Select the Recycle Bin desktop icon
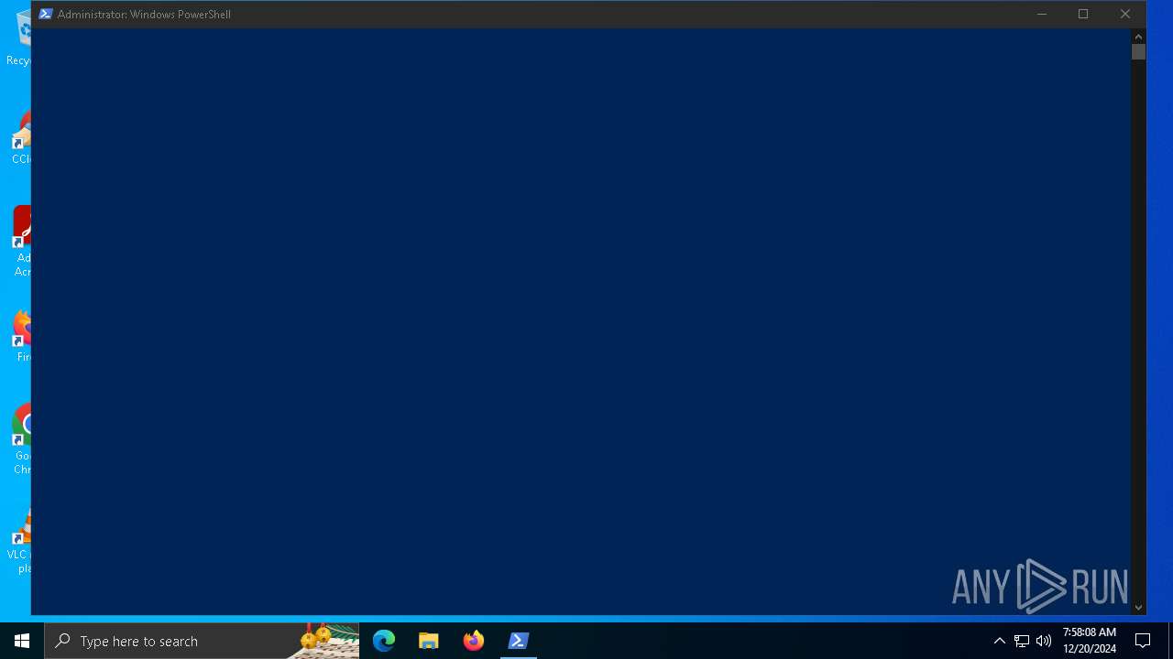 (x=20, y=38)
